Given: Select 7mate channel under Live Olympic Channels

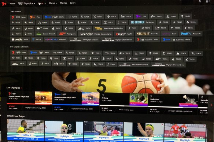Looking at the screenshot, I should [40, 53].
